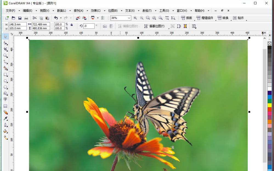Viewport: 274px width, 171px height.
Task: Select the Freehand curve tool
Action: coord(5,62)
